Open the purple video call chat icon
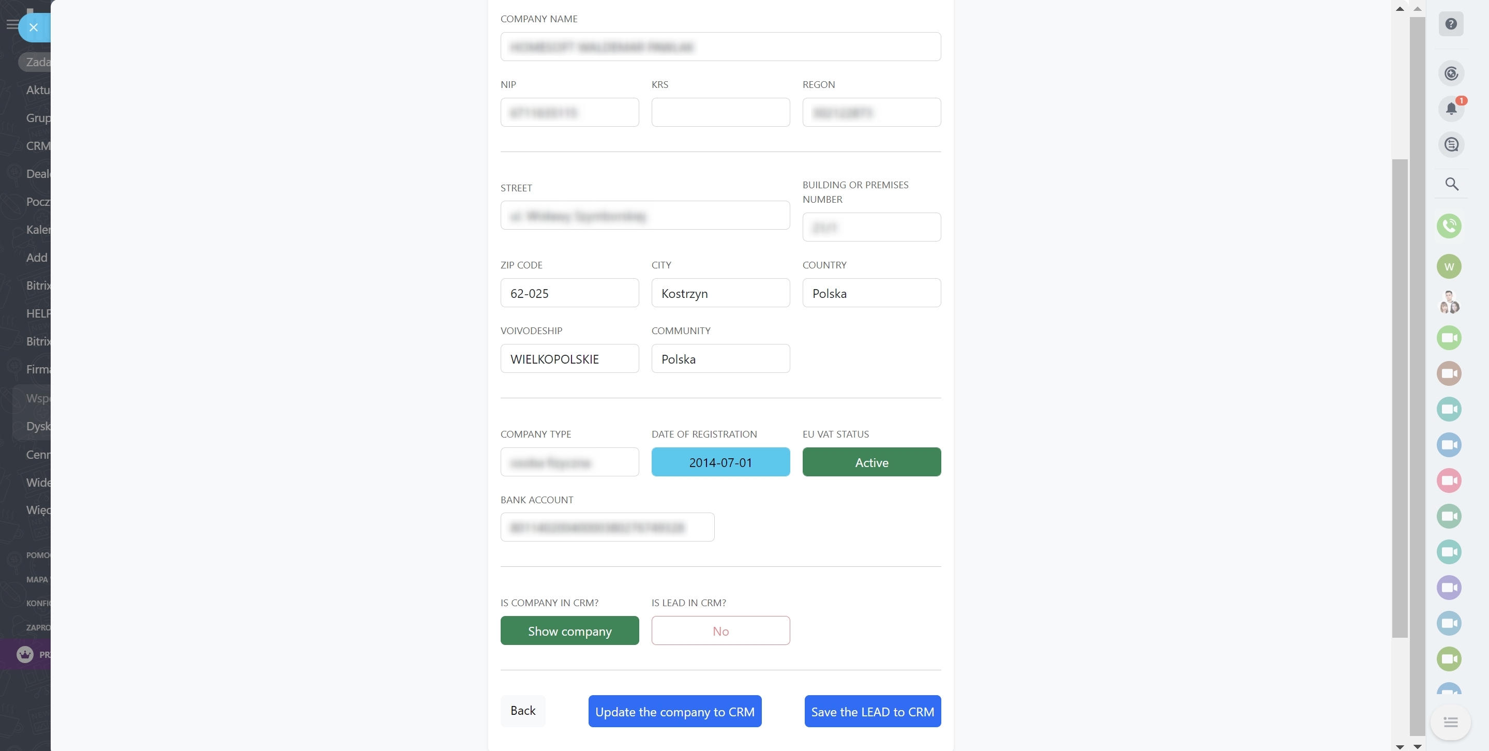1489x751 pixels. point(1449,588)
